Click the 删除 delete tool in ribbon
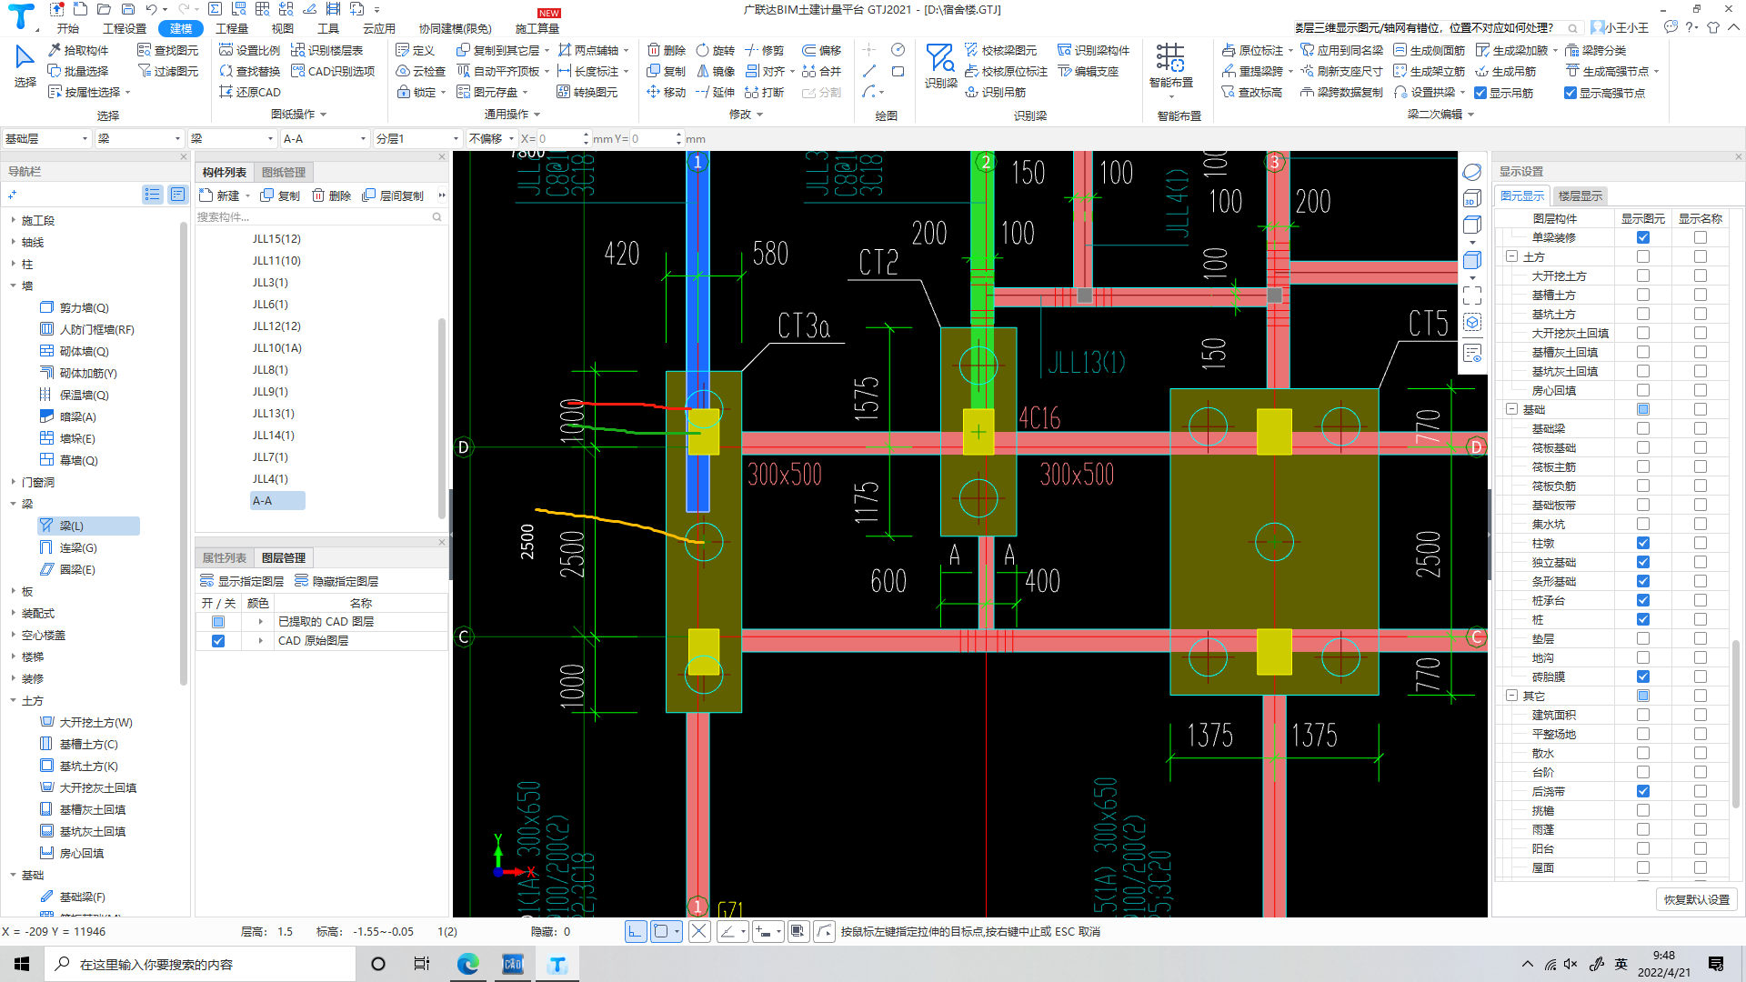1746x982 pixels. point(667,50)
